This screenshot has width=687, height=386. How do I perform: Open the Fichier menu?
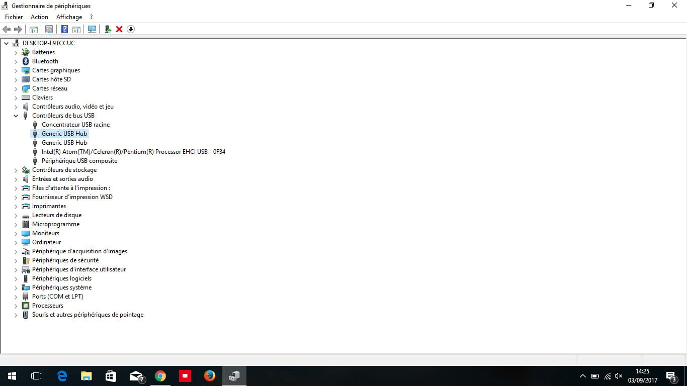14,17
